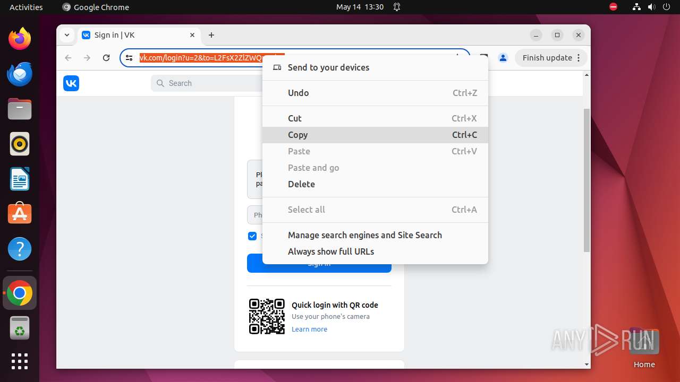Open Chrome three-dot menu
The width and height of the screenshot is (680, 382).
coord(579,58)
